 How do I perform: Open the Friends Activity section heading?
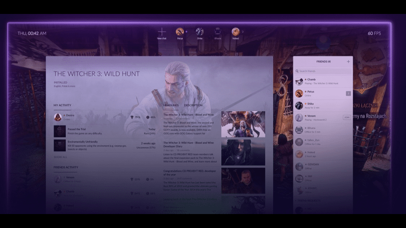[66, 168]
